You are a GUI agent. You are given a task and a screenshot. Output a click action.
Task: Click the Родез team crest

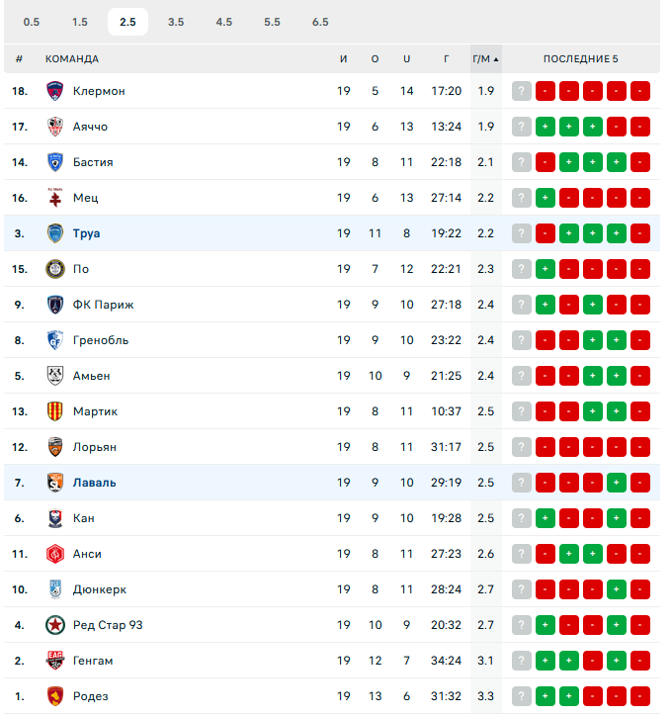(x=55, y=696)
